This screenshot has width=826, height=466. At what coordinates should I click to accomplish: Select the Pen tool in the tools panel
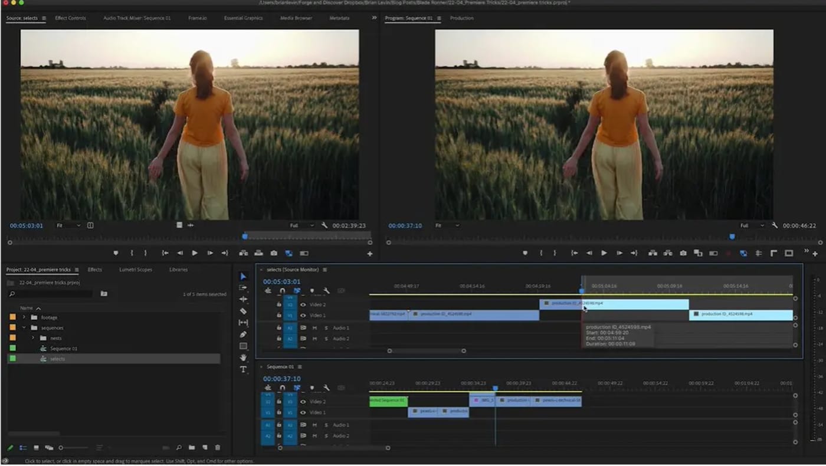(243, 334)
